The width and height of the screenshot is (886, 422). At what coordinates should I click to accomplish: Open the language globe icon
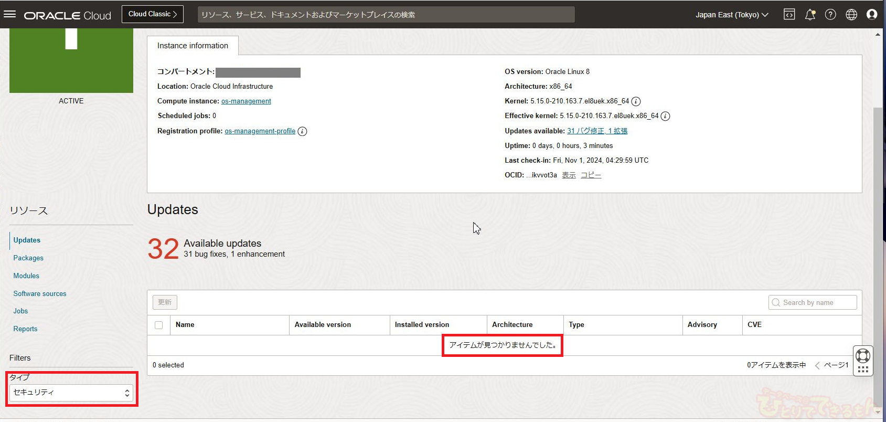pos(851,15)
